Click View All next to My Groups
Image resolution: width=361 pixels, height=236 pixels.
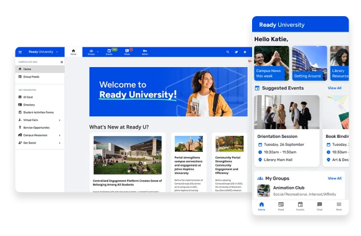tap(334, 178)
